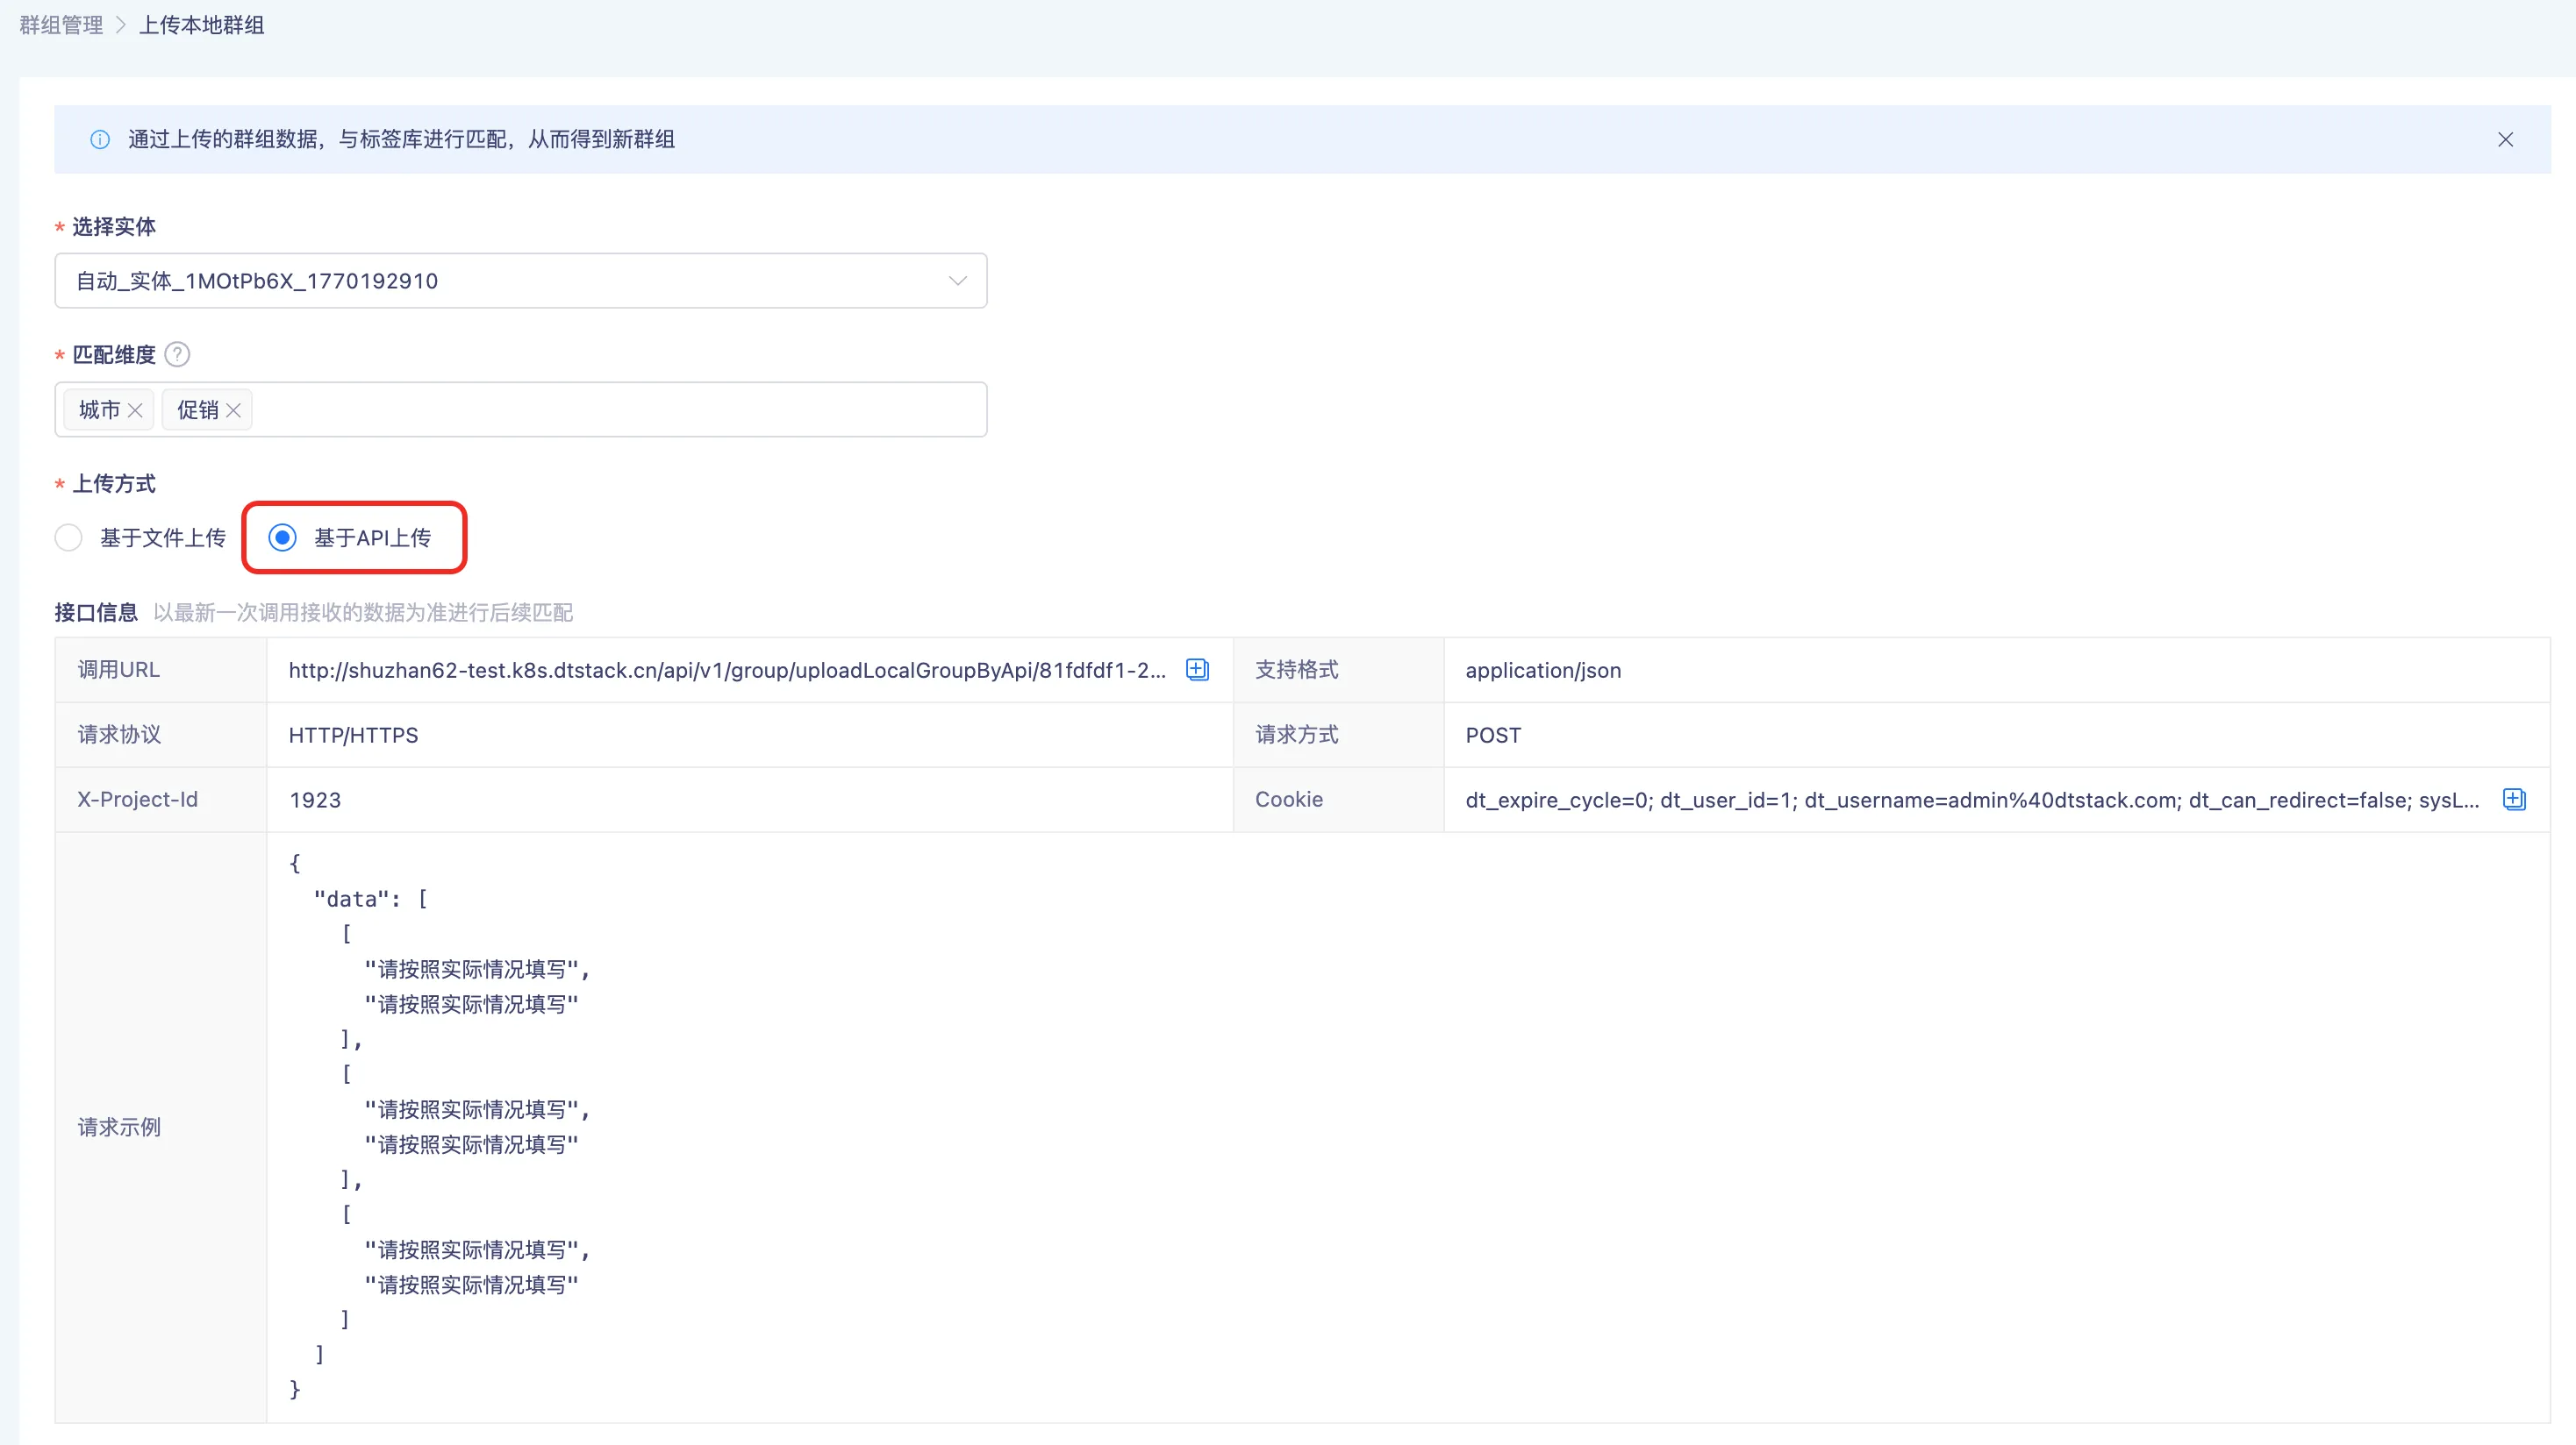Copy the 调用URL value with the copy icon
Image resolution: width=2576 pixels, height=1445 pixels.
pyautogui.click(x=1197, y=670)
